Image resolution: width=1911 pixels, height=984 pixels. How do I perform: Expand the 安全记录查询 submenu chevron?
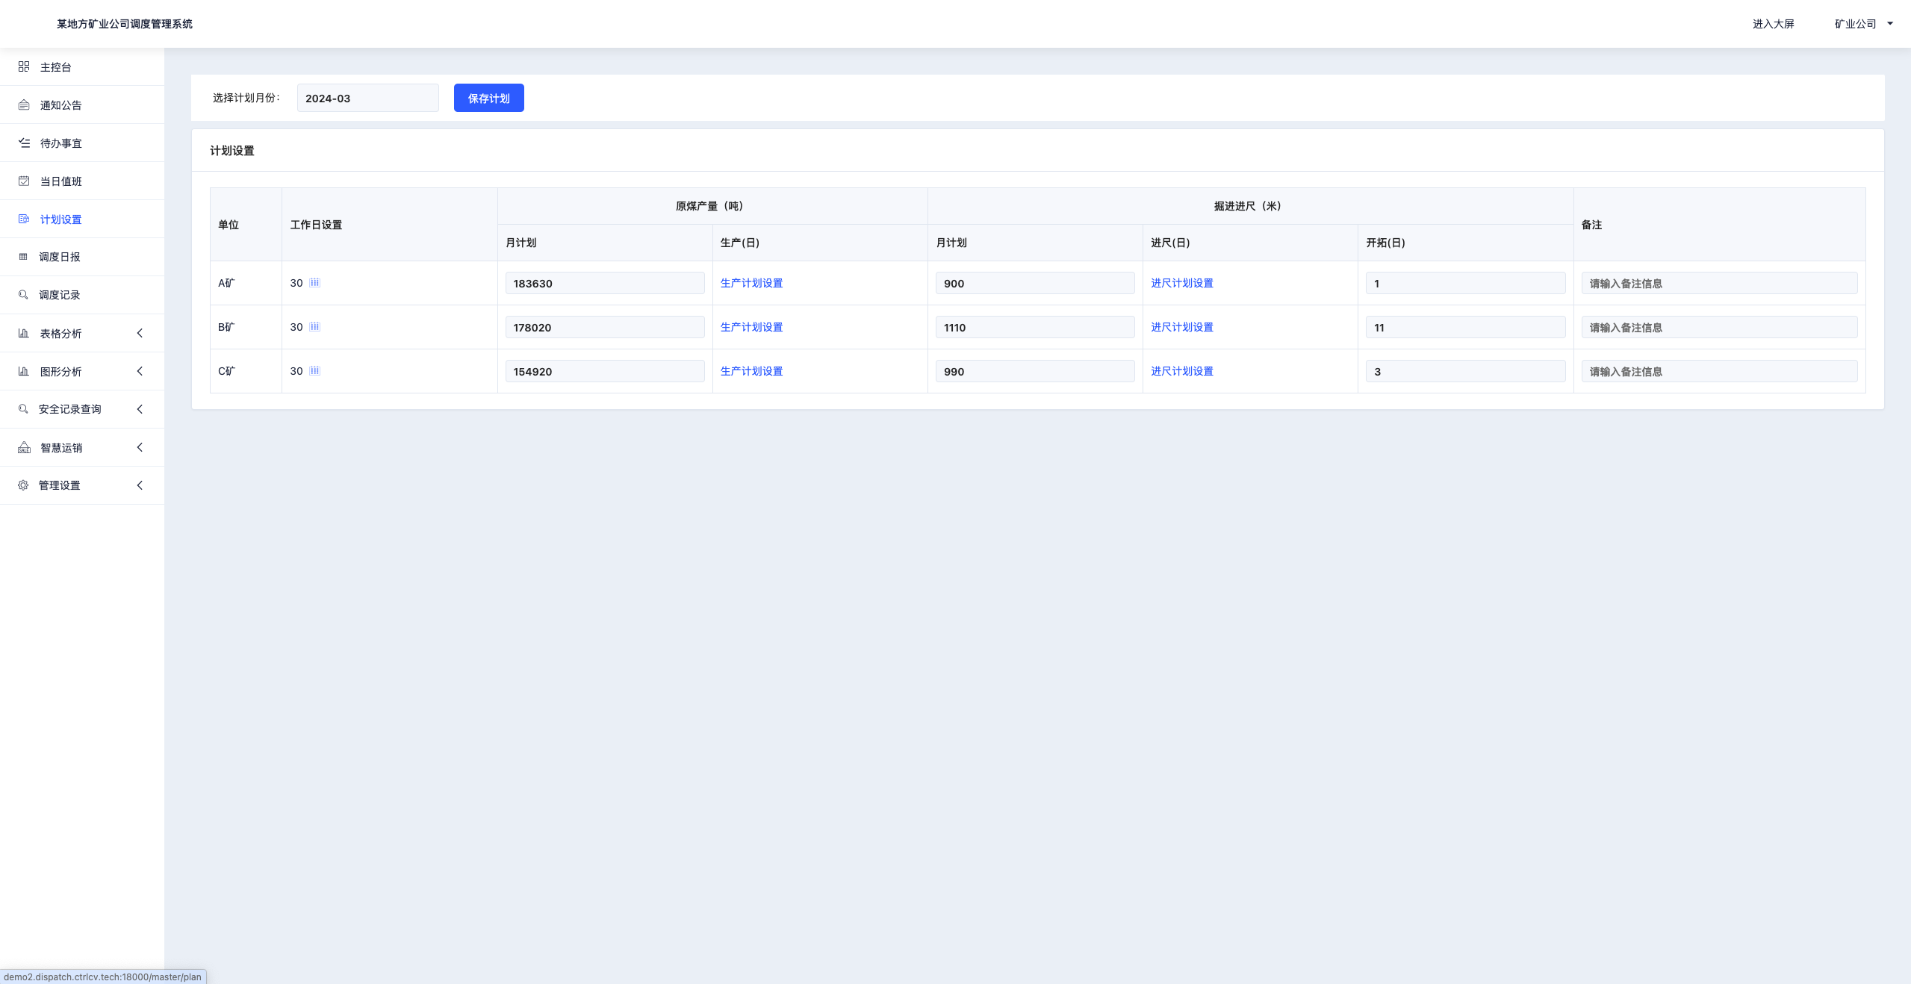click(140, 409)
